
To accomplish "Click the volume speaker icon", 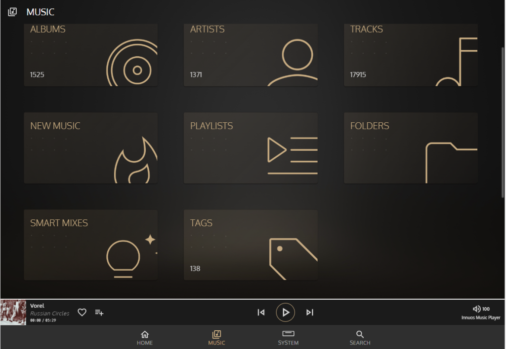I will [x=476, y=309].
